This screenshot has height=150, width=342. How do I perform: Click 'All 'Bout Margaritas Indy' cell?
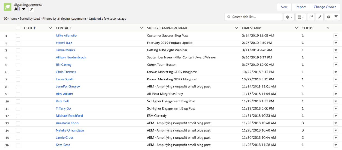[x=165, y=94]
